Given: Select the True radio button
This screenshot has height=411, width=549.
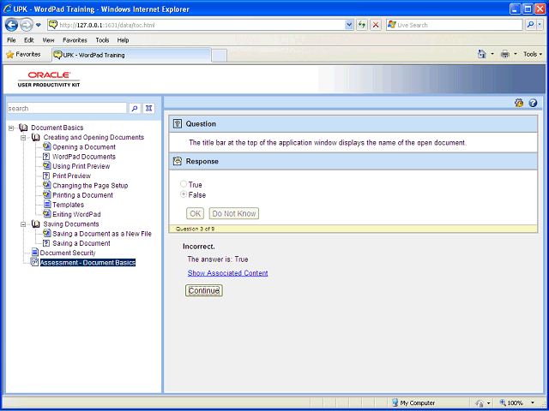Looking at the screenshot, I should pyautogui.click(x=183, y=184).
